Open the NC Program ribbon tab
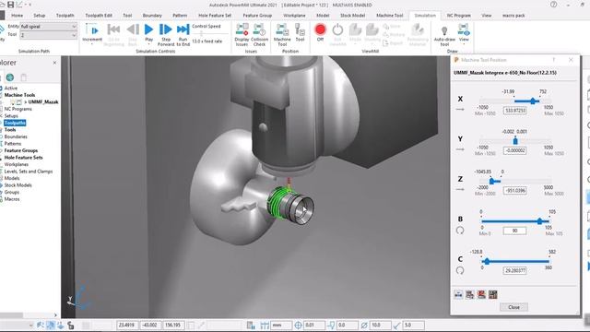This screenshot has width=590, height=332. (x=459, y=16)
